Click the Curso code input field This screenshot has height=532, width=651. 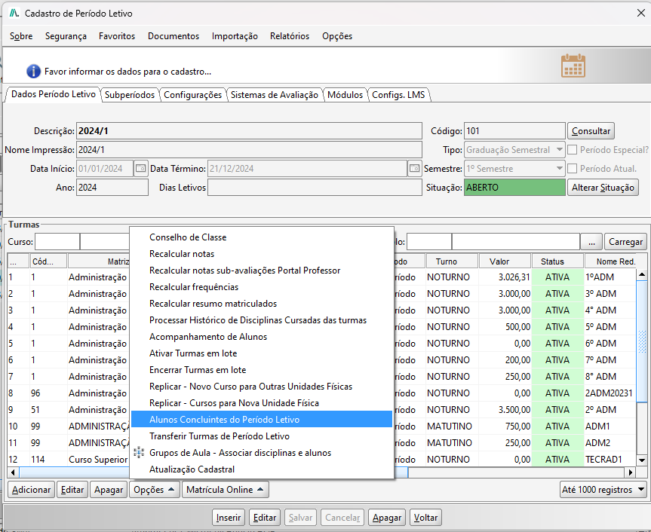click(57, 242)
